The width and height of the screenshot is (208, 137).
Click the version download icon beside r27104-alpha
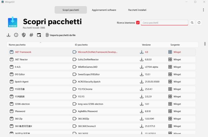141,67
